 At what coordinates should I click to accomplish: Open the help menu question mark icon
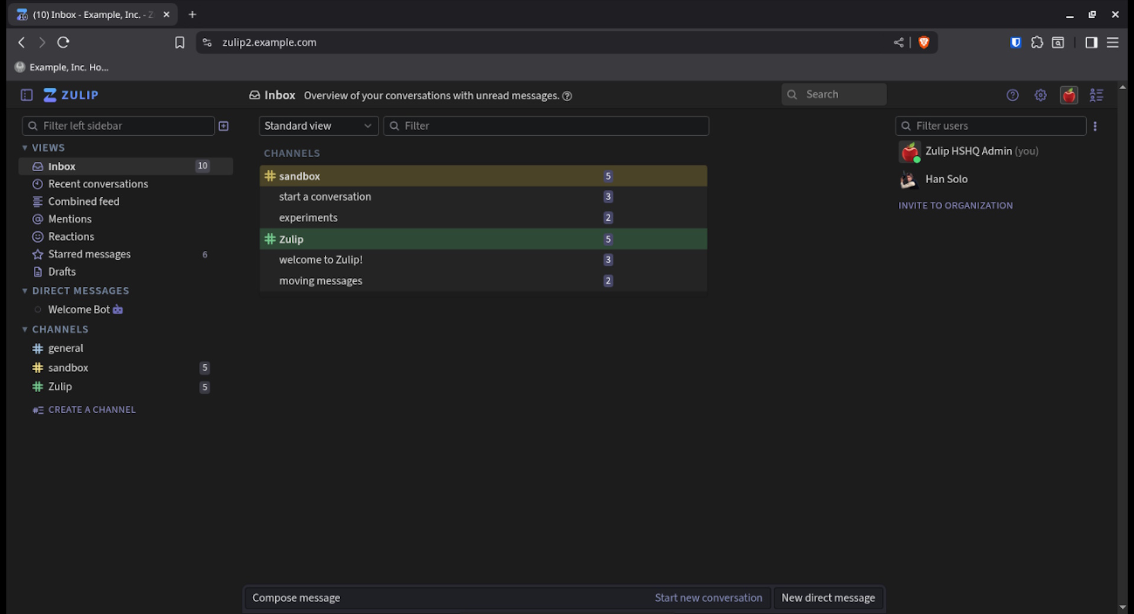pos(1012,95)
